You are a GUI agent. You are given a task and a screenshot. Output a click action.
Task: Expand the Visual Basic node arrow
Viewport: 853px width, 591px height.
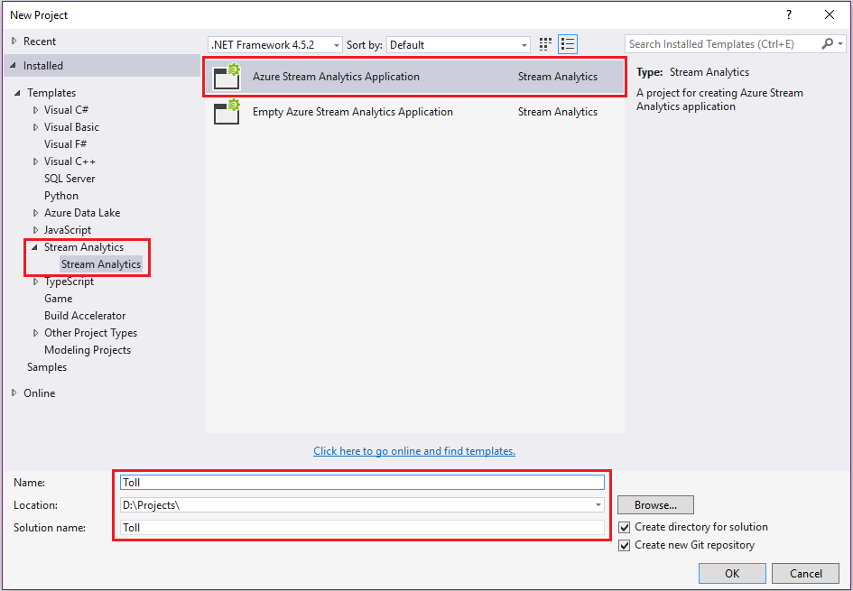click(x=36, y=127)
